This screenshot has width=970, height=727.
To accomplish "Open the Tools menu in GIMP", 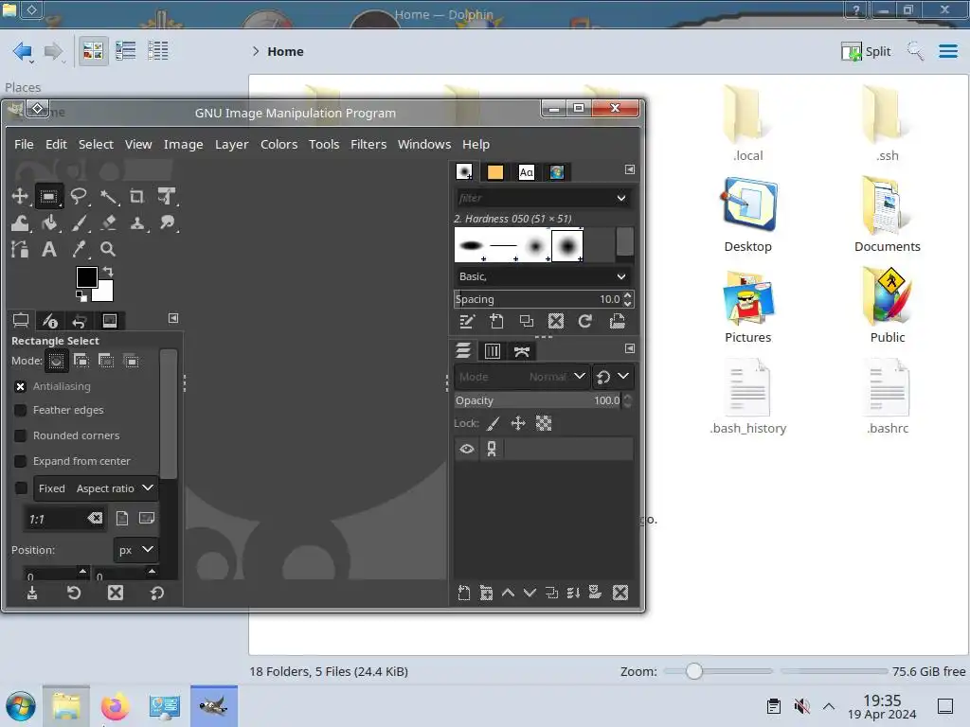I will (324, 144).
